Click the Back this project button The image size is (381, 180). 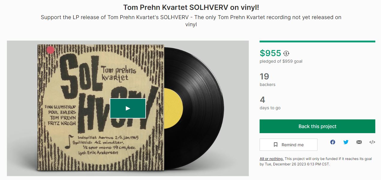coord(317,126)
